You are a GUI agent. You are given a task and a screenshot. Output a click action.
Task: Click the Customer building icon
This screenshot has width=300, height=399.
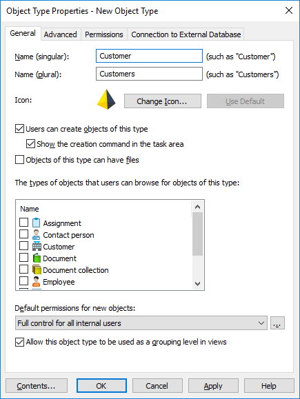[x=37, y=246]
